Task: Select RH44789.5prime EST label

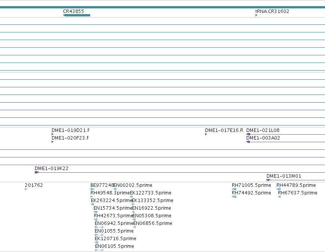Action: [296, 185]
